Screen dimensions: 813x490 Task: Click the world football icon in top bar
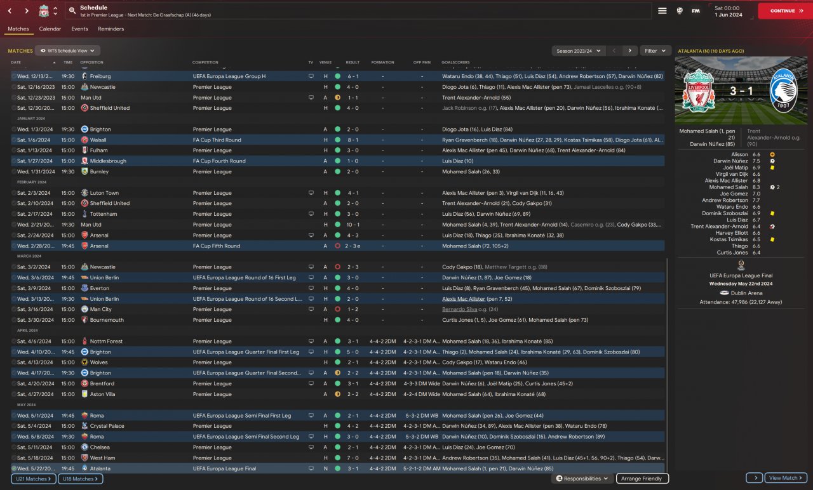pos(679,11)
